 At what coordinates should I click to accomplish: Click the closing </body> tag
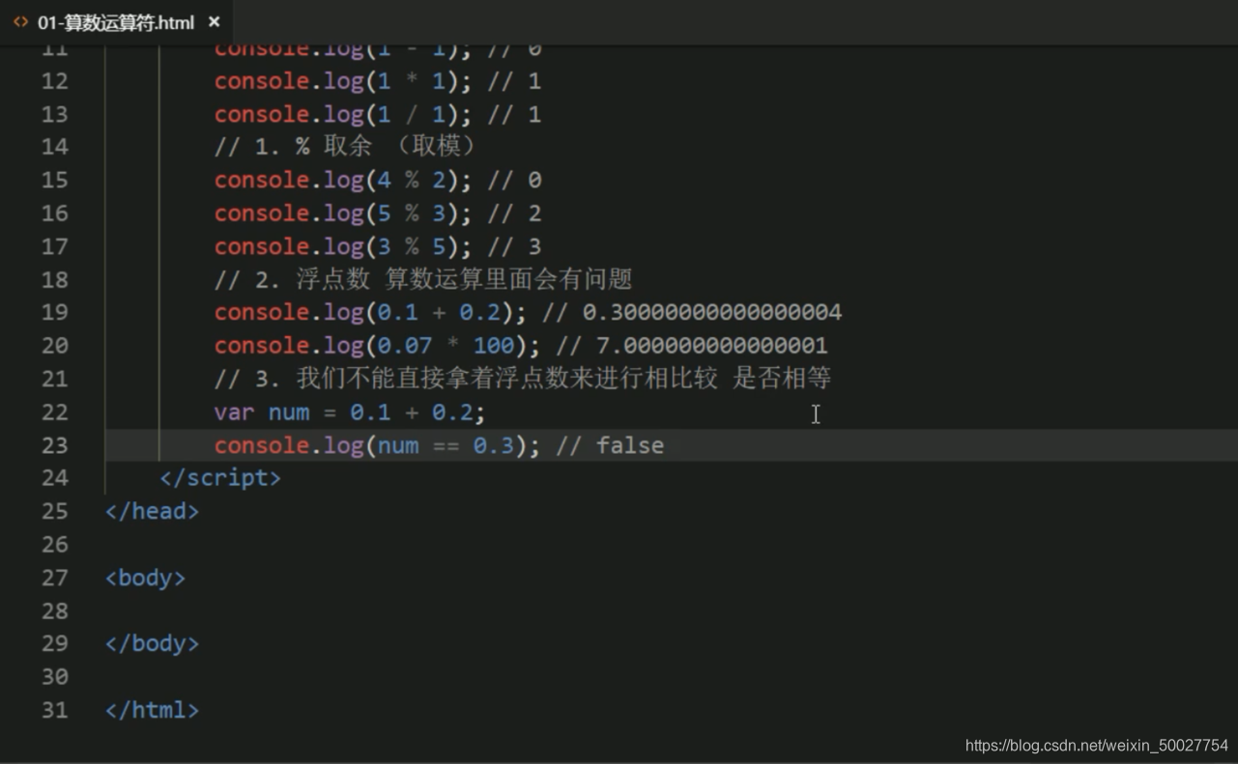(x=152, y=643)
